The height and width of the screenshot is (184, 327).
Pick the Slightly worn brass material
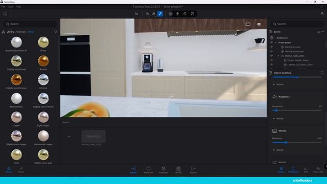point(16,61)
